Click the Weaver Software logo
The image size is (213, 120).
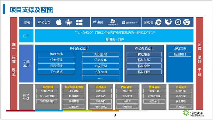pyautogui.click(x=193, y=113)
